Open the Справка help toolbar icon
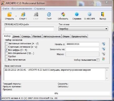This screenshot has height=101, width=114. [77, 14]
